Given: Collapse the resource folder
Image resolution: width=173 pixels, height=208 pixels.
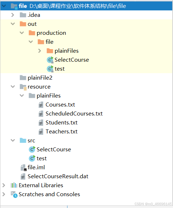Looking at the screenshot, I should [x=13, y=87].
